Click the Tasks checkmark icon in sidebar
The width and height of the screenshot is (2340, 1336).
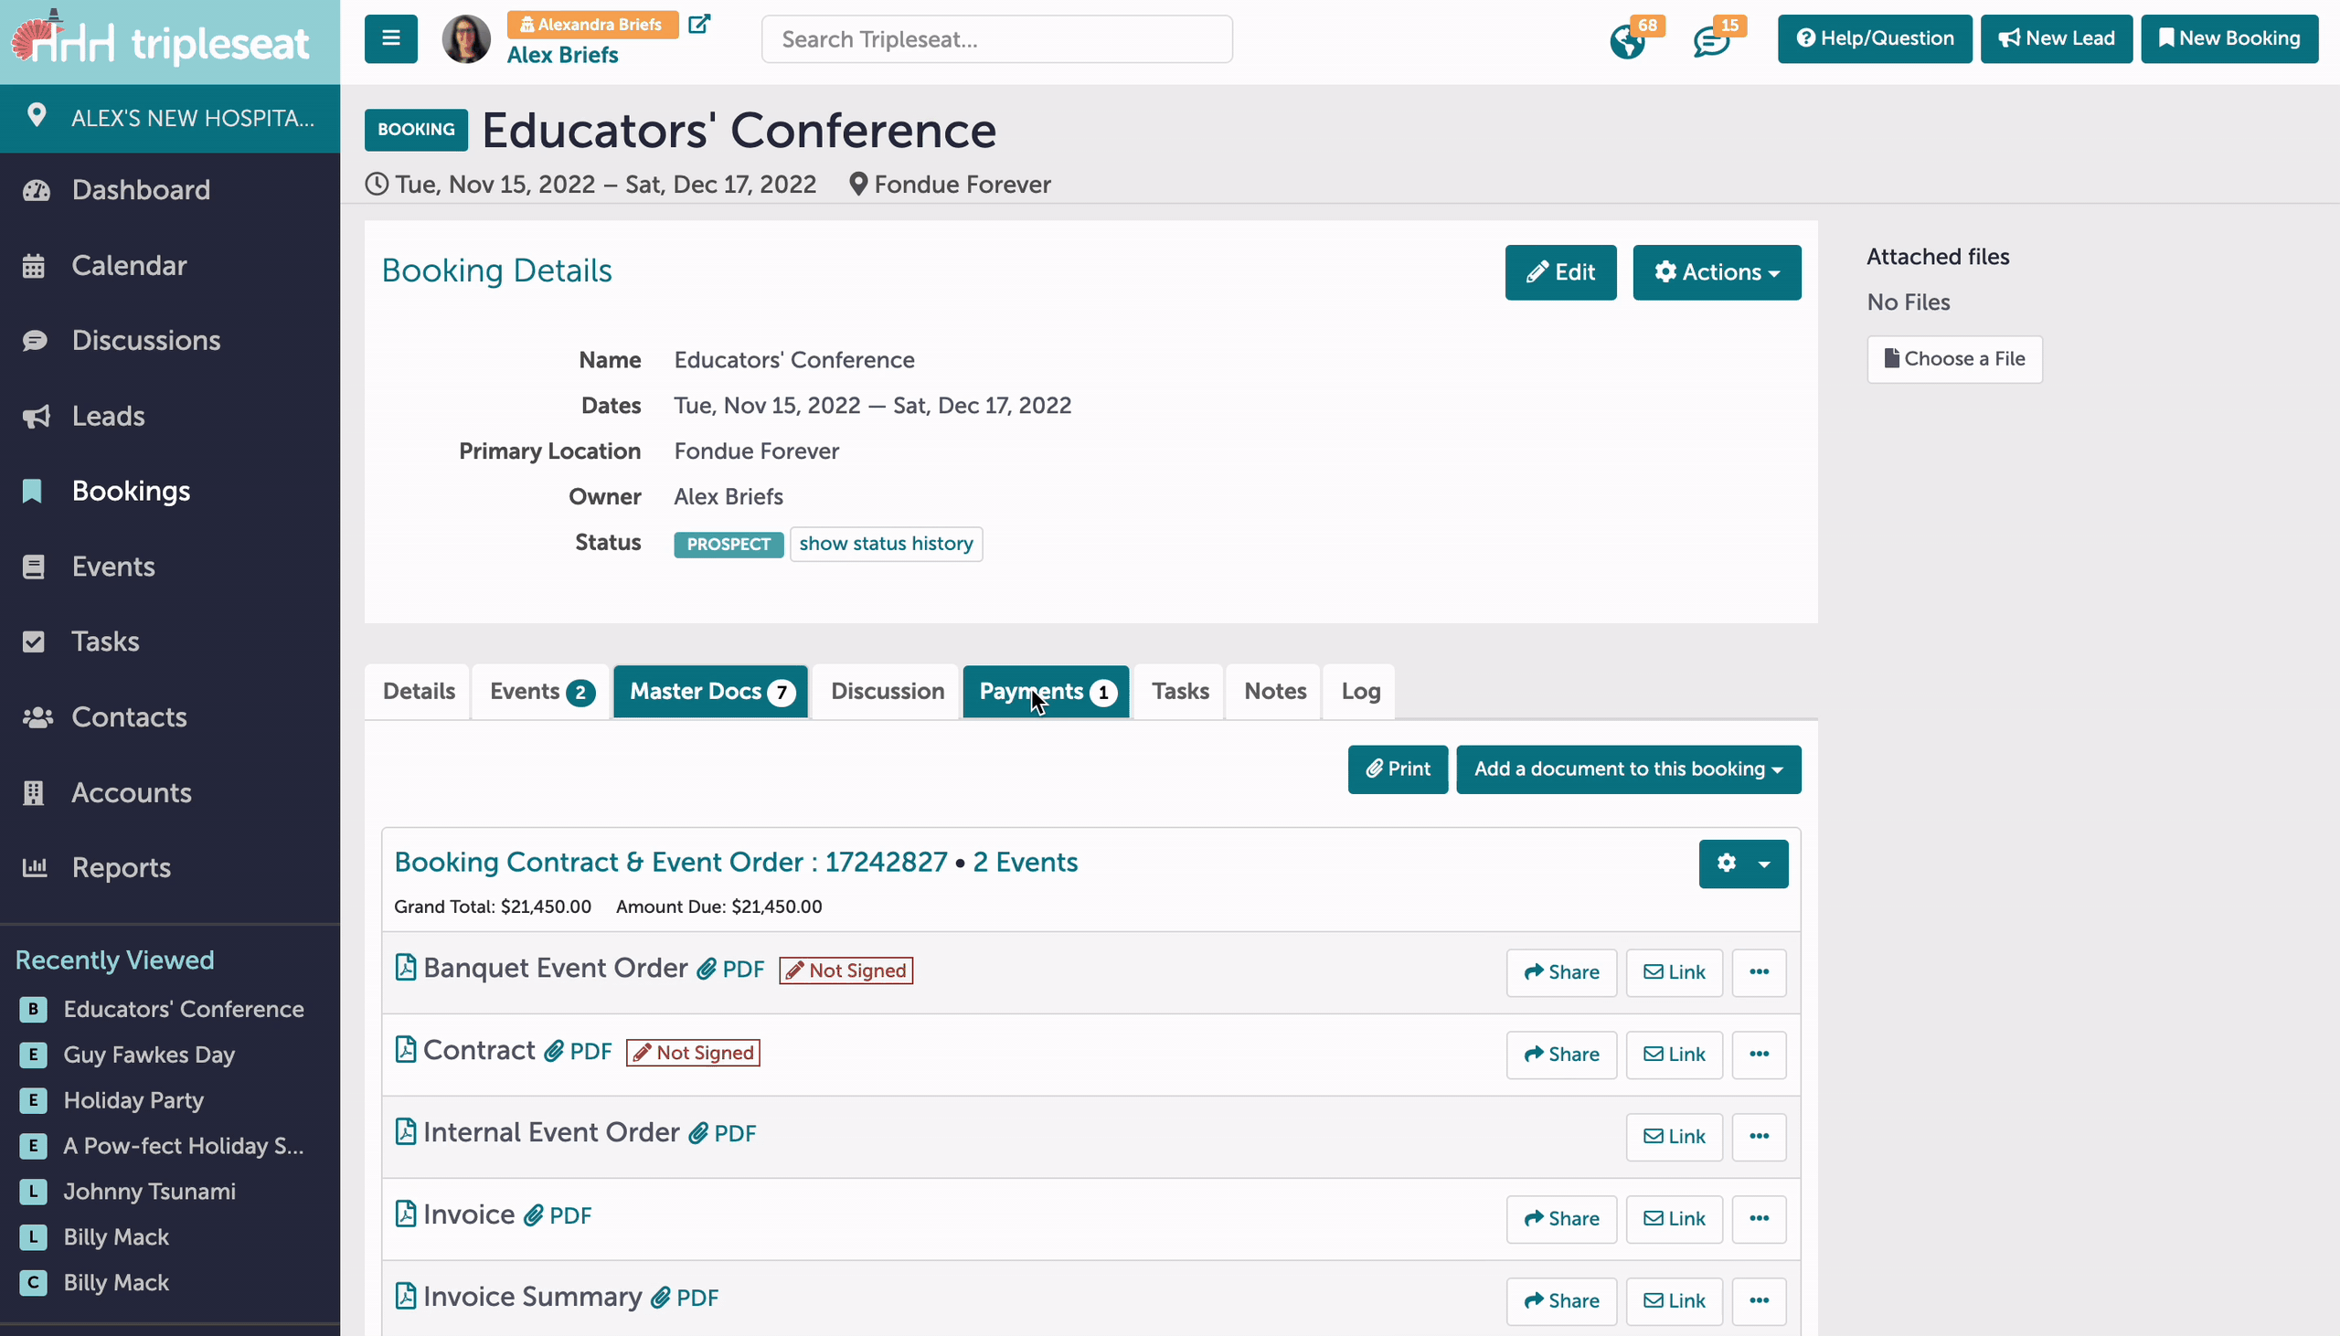click(34, 641)
